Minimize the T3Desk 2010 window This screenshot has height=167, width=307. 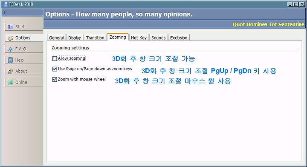[x=290, y=4]
